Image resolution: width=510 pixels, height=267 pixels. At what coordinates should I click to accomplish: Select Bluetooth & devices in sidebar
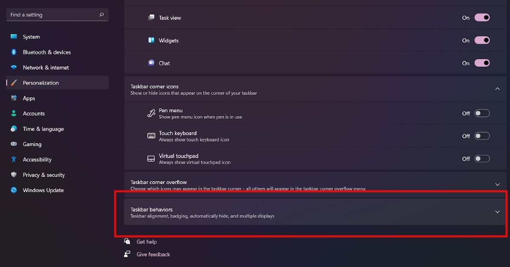47,52
